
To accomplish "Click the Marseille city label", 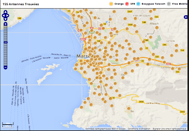I will click(82, 56).
